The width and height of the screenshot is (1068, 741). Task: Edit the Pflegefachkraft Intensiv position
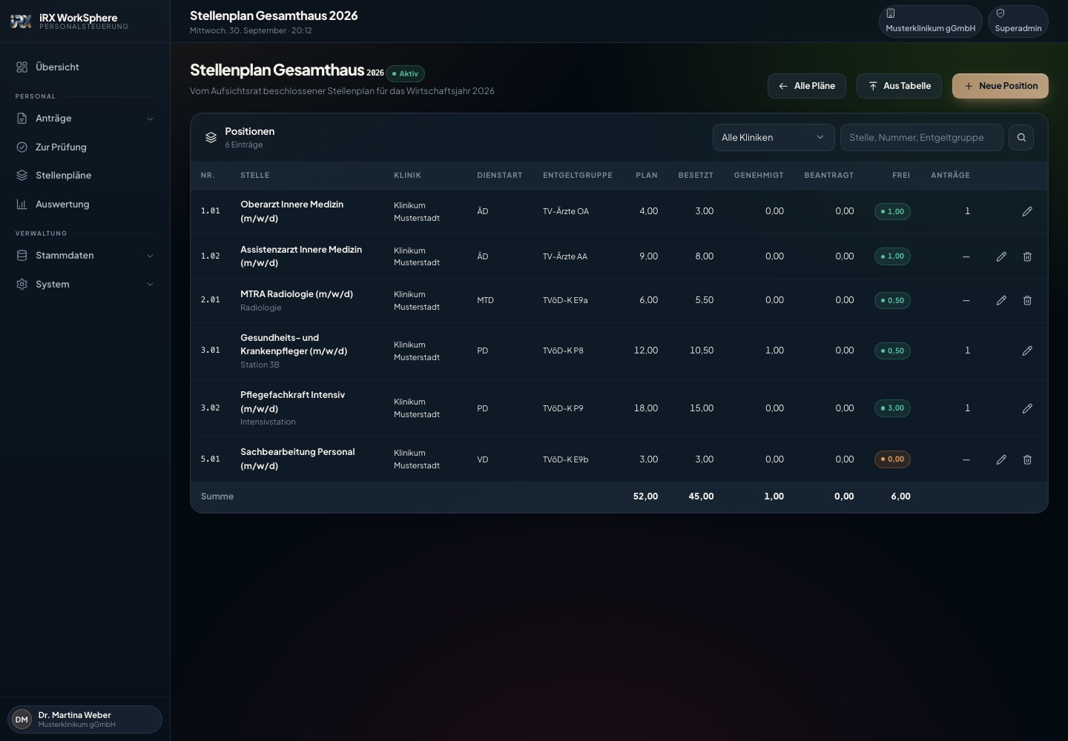pyautogui.click(x=1027, y=408)
